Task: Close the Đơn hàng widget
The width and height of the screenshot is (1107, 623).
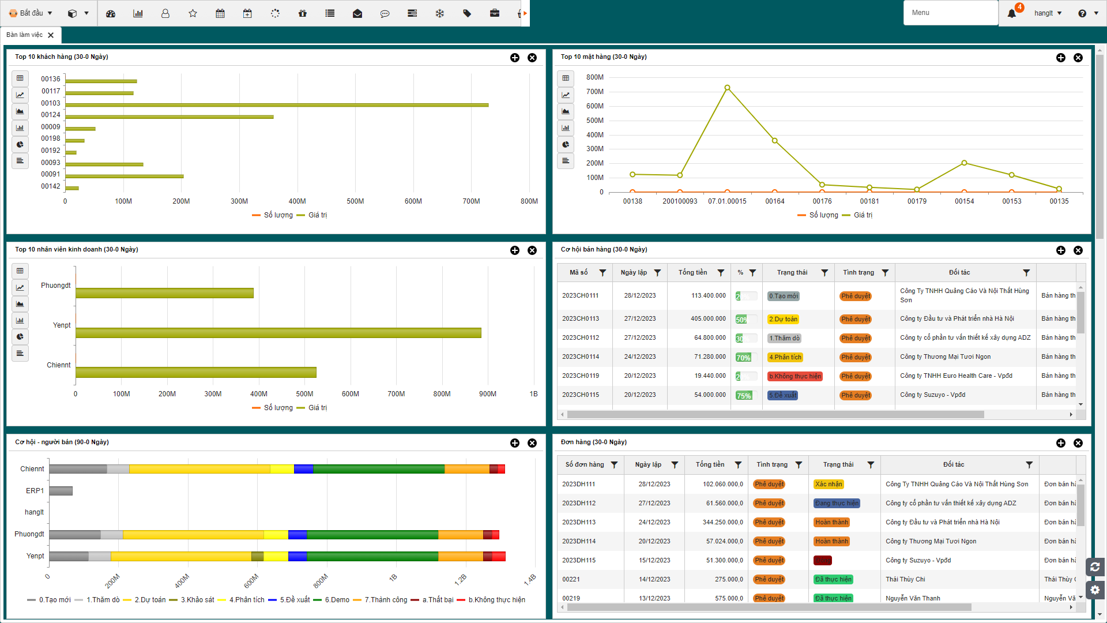Action: point(1078,443)
